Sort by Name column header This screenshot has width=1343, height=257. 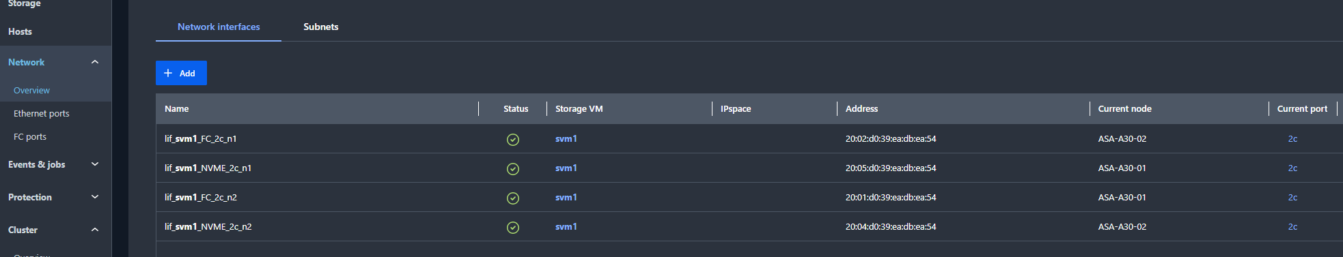tap(177, 108)
